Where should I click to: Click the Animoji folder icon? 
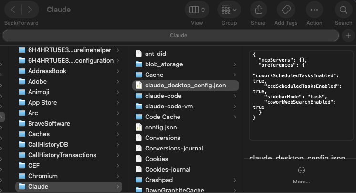pos(22,92)
